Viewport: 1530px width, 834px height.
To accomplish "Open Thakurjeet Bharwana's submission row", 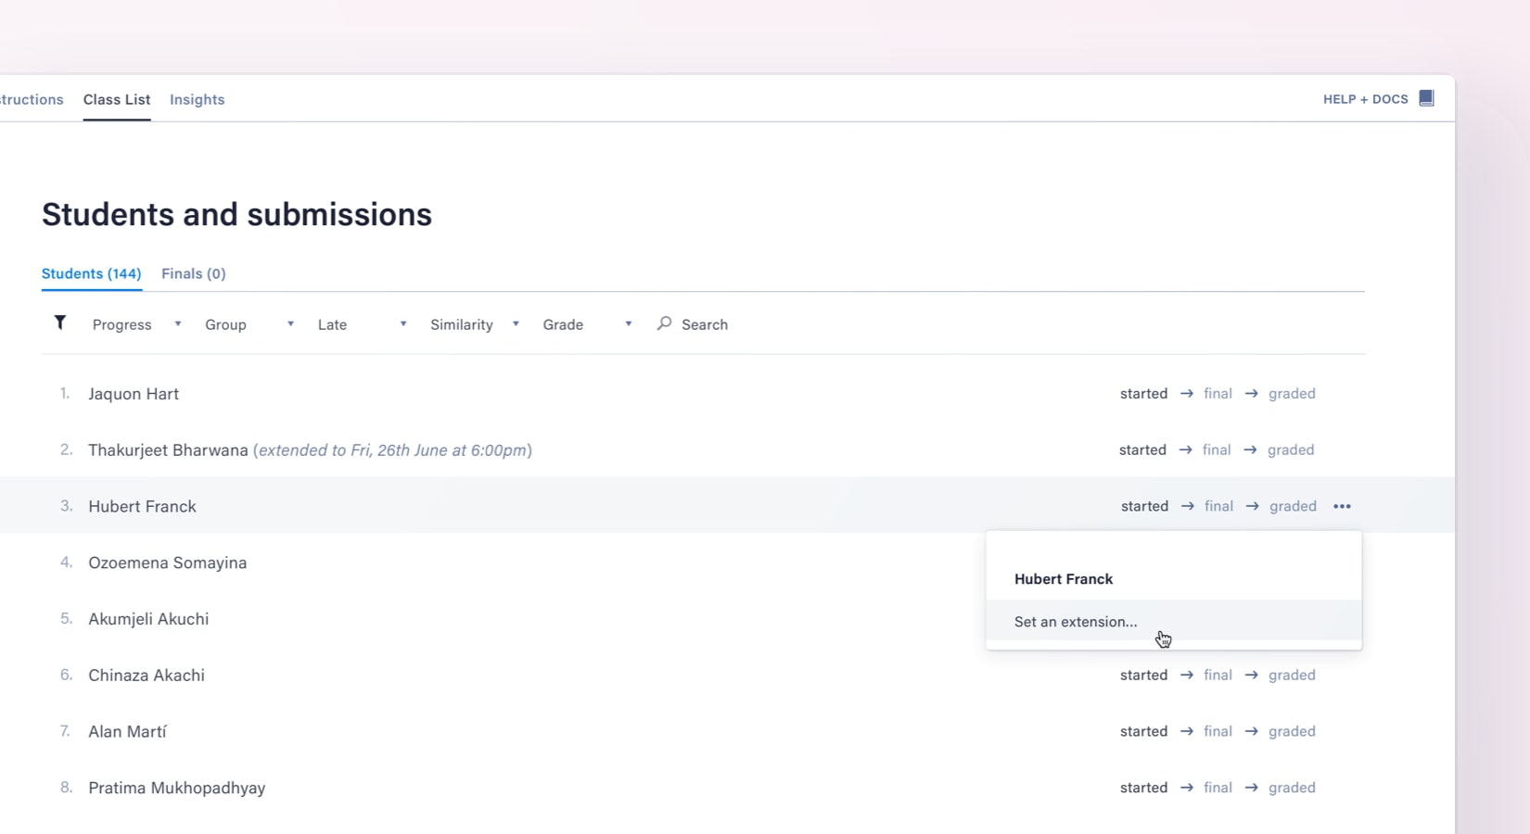I will (x=168, y=450).
